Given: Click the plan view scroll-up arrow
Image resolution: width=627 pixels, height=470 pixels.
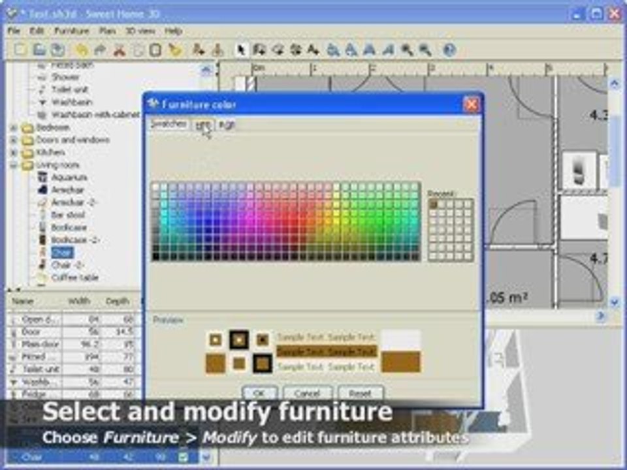Looking at the screenshot, I should pos(615,84).
